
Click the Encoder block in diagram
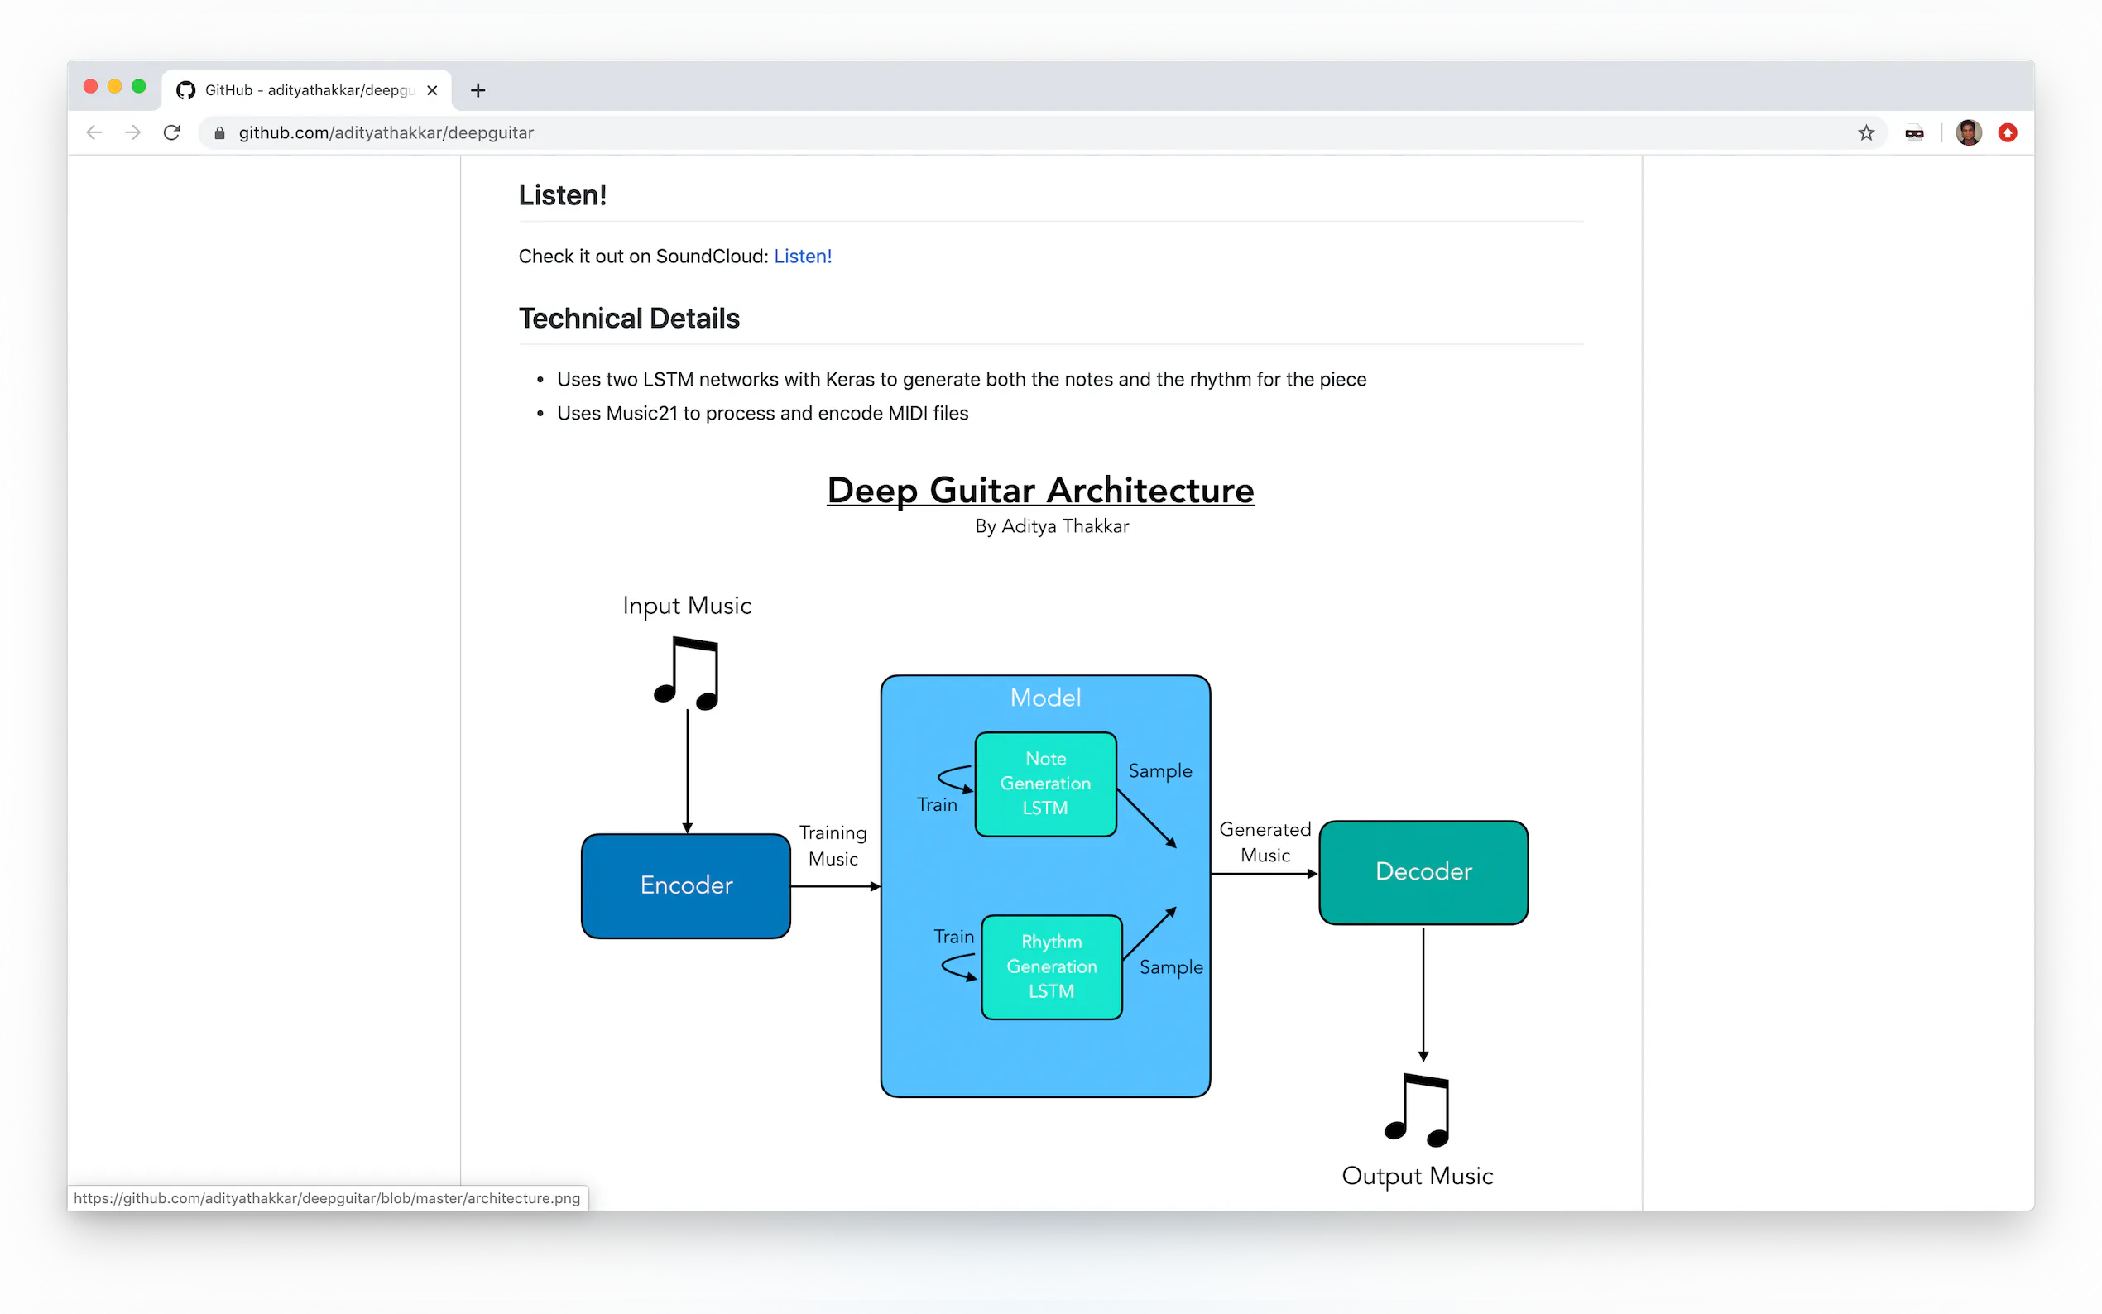[685, 885]
